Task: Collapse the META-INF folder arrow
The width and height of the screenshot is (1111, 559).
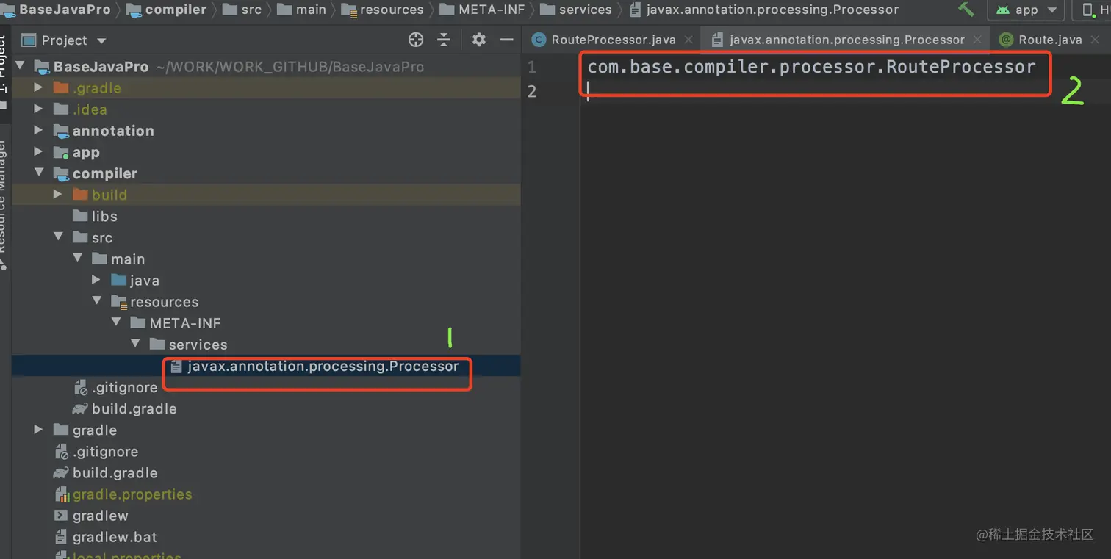Action: pos(115,322)
